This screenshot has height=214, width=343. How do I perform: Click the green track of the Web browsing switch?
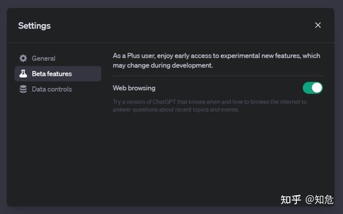tap(308, 88)
